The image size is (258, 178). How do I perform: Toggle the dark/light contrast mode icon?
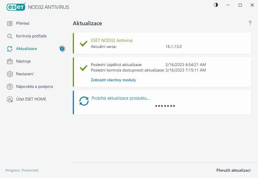click(216, 5)
